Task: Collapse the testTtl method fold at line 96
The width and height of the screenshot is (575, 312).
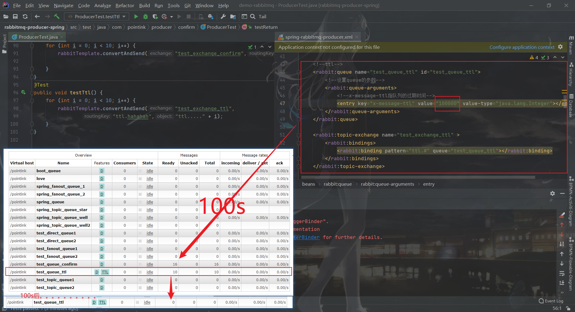Action: [32, 93]
